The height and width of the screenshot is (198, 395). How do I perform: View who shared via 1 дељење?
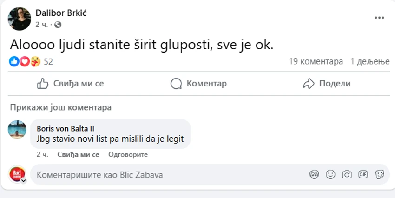click(370, 61)
